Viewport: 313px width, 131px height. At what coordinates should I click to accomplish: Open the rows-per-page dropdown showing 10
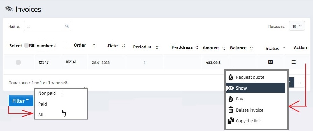[297, 26]
